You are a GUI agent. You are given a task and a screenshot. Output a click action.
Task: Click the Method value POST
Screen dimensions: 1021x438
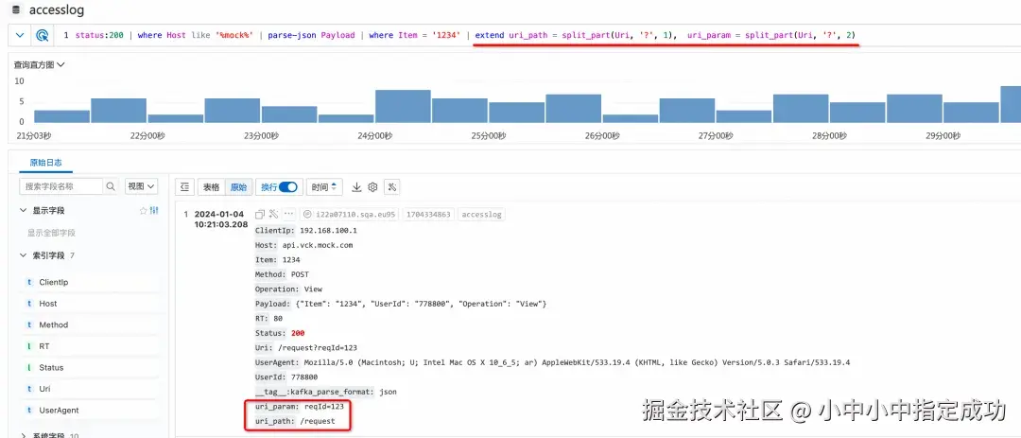(x=301, y=274)
